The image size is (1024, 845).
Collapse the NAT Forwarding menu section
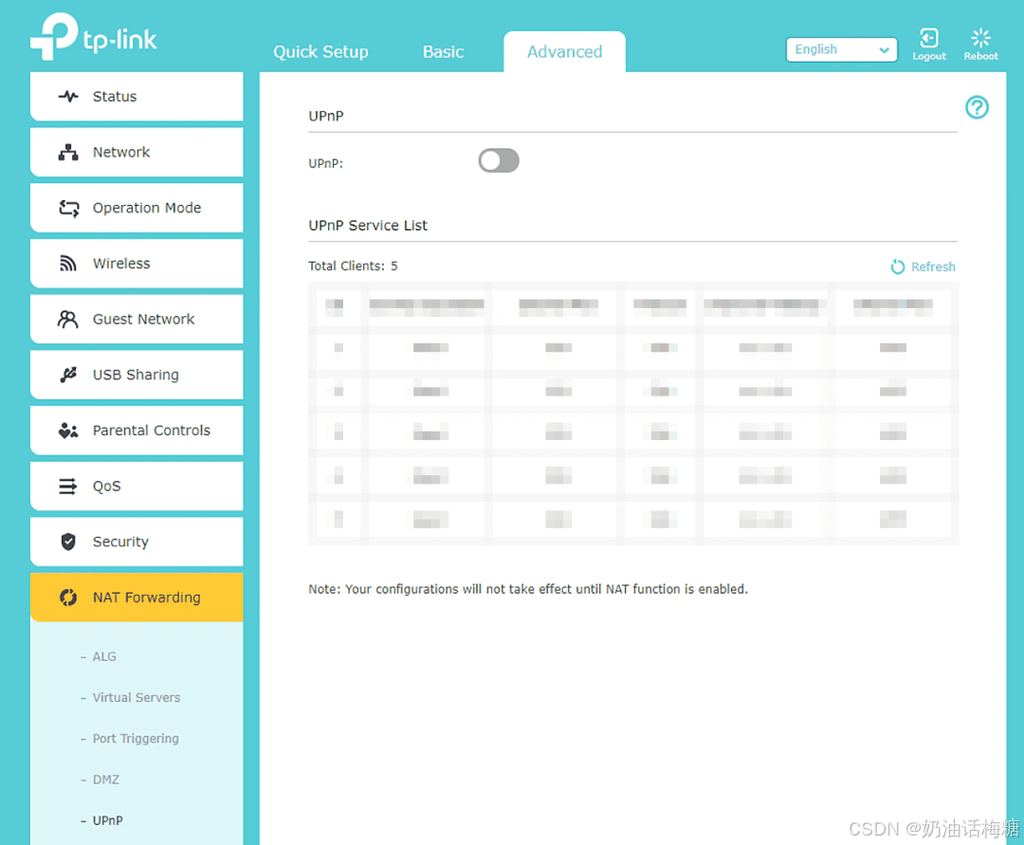point(137,597)
